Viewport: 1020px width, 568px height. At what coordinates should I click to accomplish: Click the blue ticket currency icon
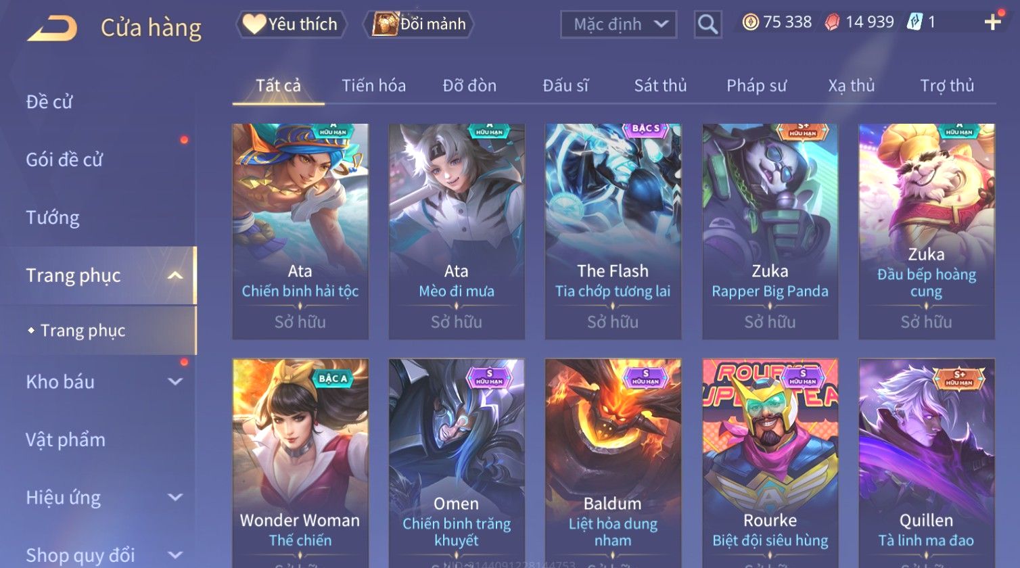(x=914, y=22)
